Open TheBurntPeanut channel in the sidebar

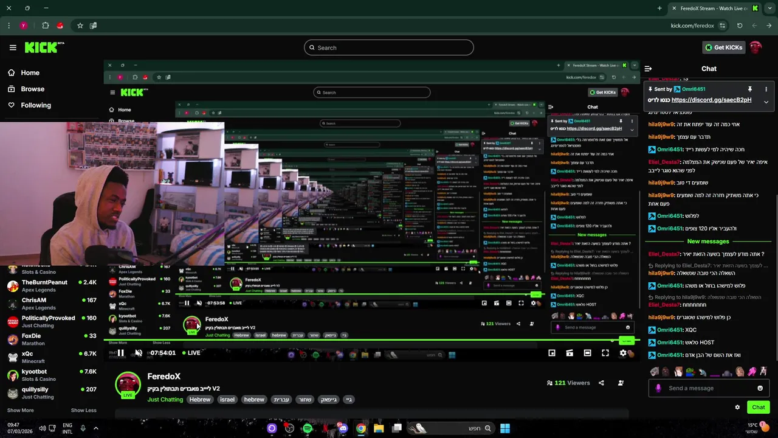coord(51,286)
